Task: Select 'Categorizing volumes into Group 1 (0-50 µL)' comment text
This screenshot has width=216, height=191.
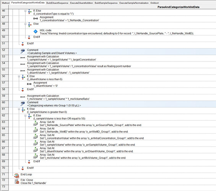Action: (54, 105)
